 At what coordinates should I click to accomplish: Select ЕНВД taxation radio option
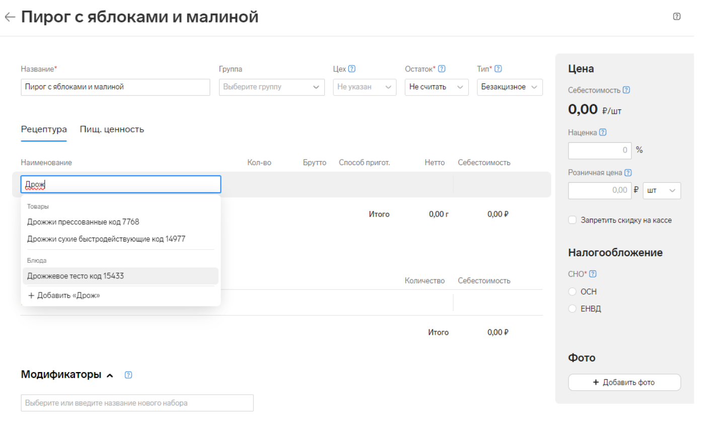coord(573,309)
